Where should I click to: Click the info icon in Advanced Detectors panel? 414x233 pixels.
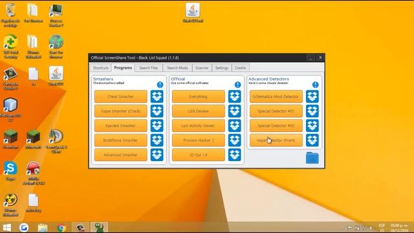click(x=315, y=85)
